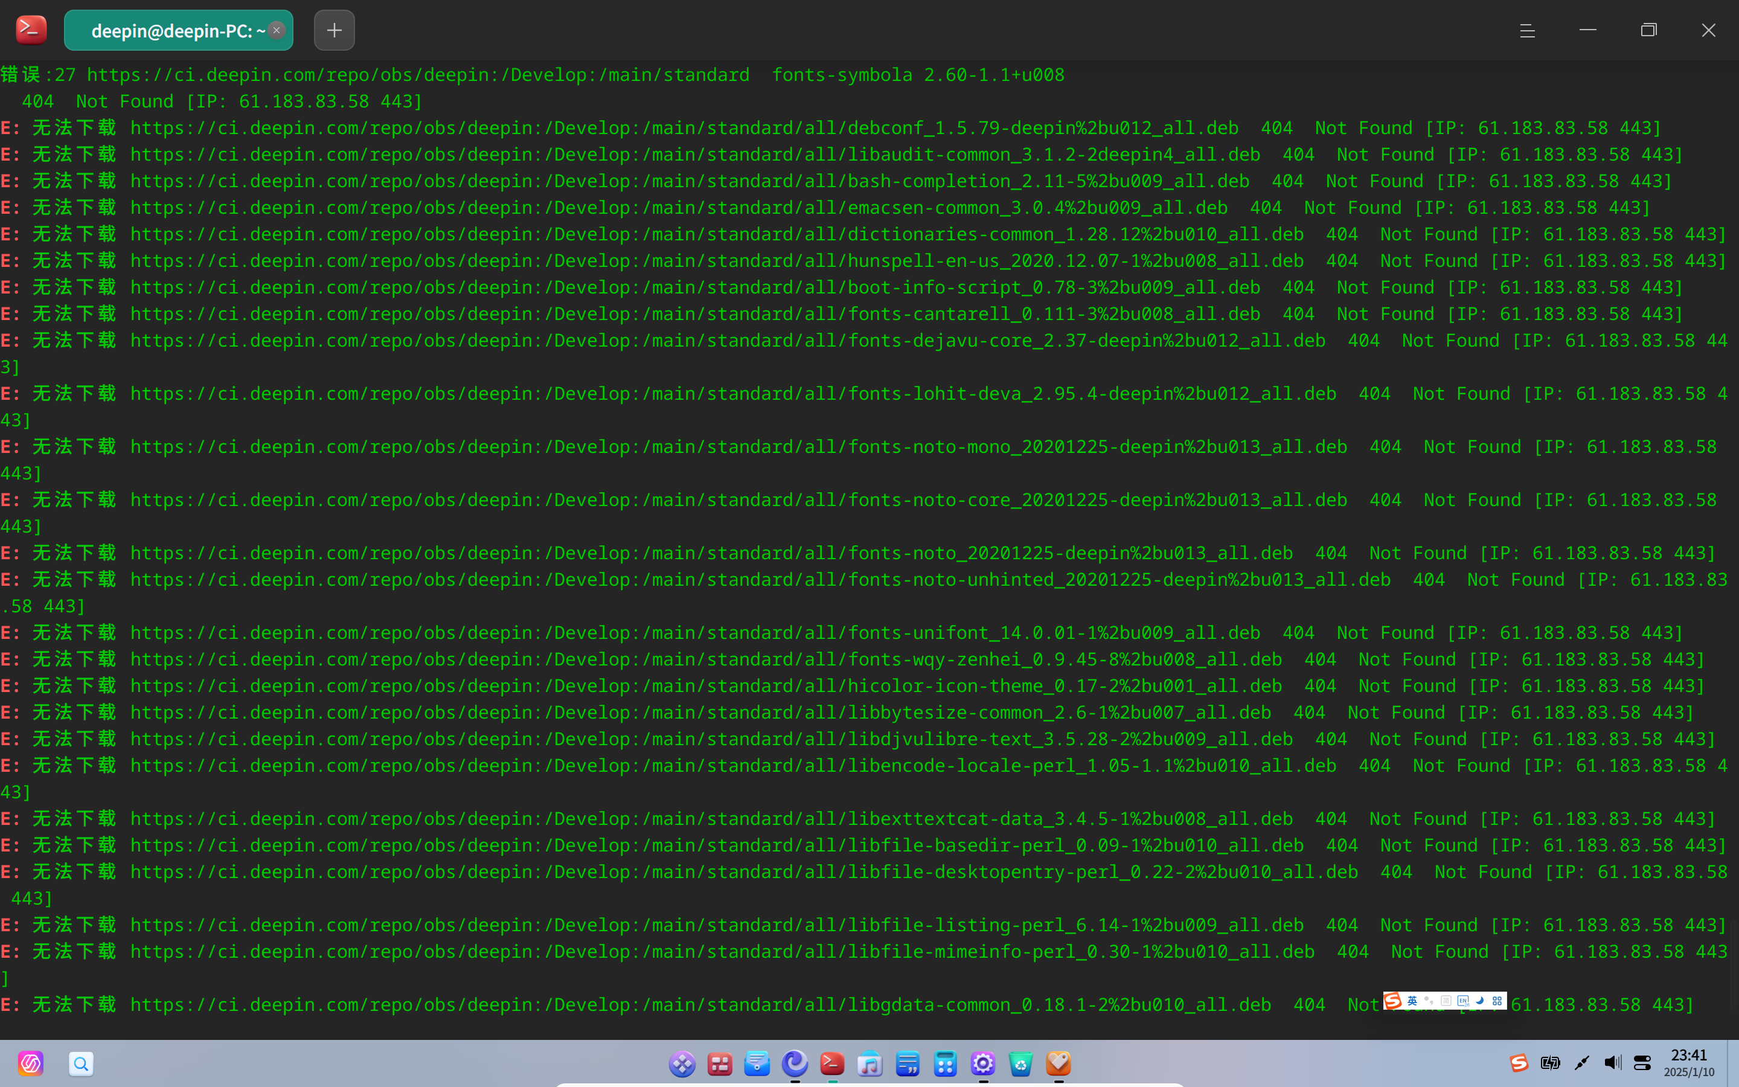Click the hicolor-icon-theme .deb URL
The height and width of the screenshot is (1087, 1739).
706,686
